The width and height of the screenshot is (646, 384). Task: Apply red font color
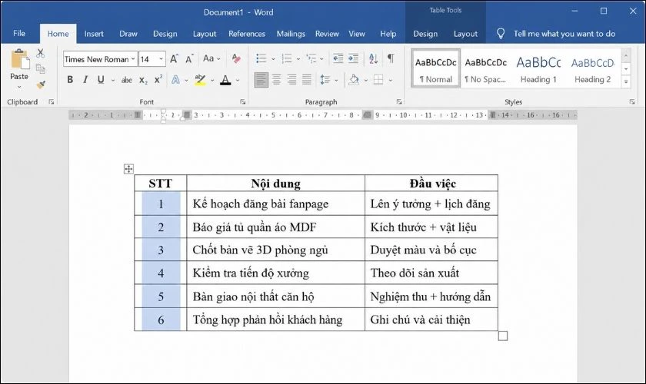click(x=225, y=80)
